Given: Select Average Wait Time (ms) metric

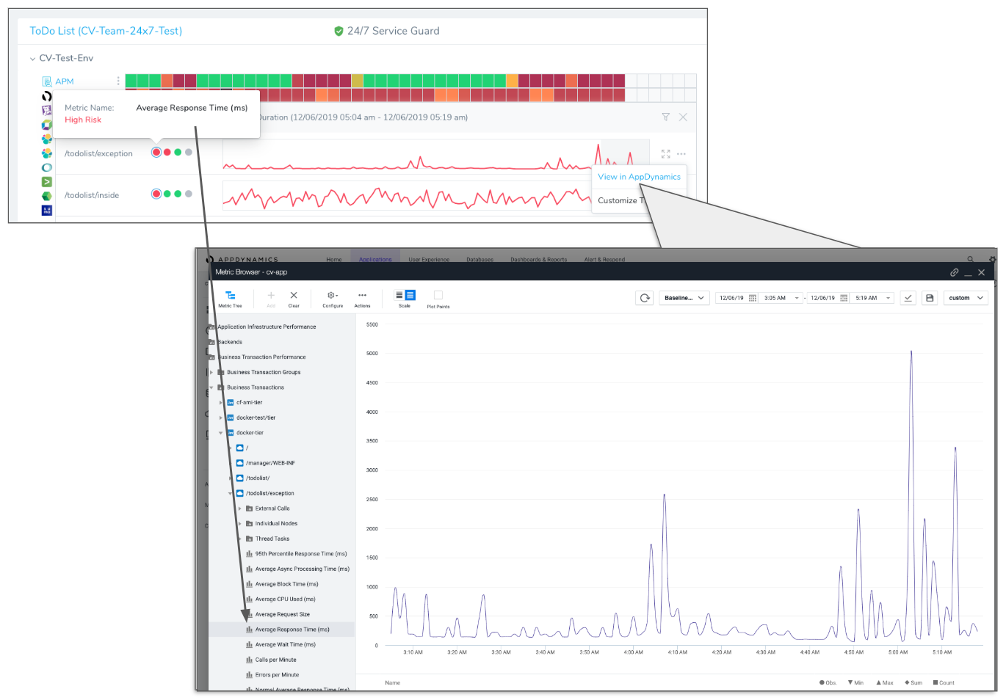Looking at the screenshot, I should click(x=285, y=645).
